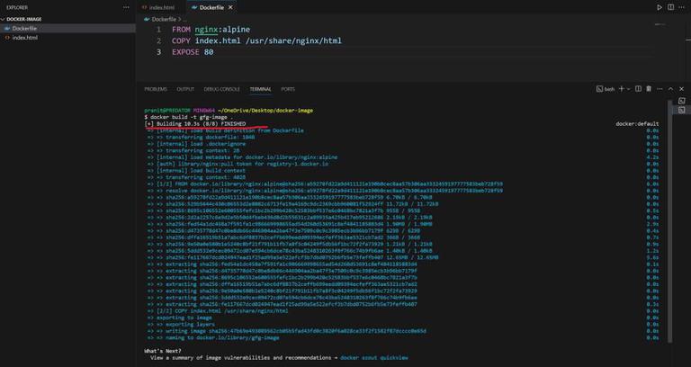This screenshot has width=691, height=367.
Task: Select the Dockerfile editor tab
Action: click(x=211, y=7)
